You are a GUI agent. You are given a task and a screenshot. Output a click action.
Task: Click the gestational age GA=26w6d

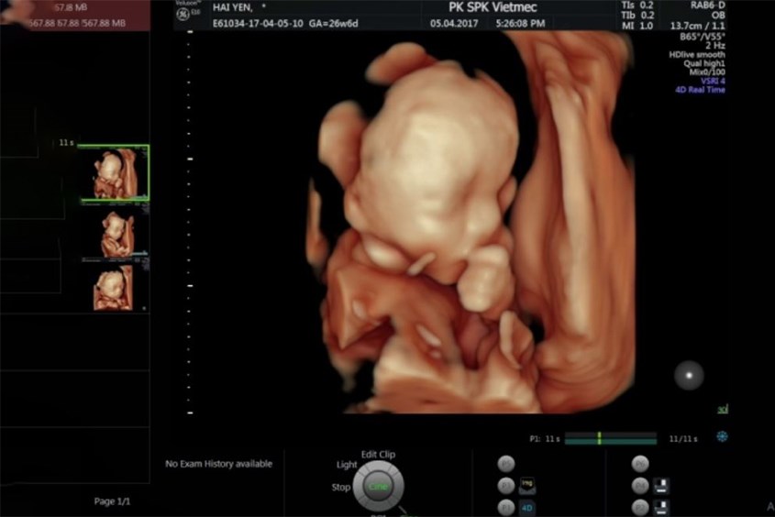[x=333, y=23]
